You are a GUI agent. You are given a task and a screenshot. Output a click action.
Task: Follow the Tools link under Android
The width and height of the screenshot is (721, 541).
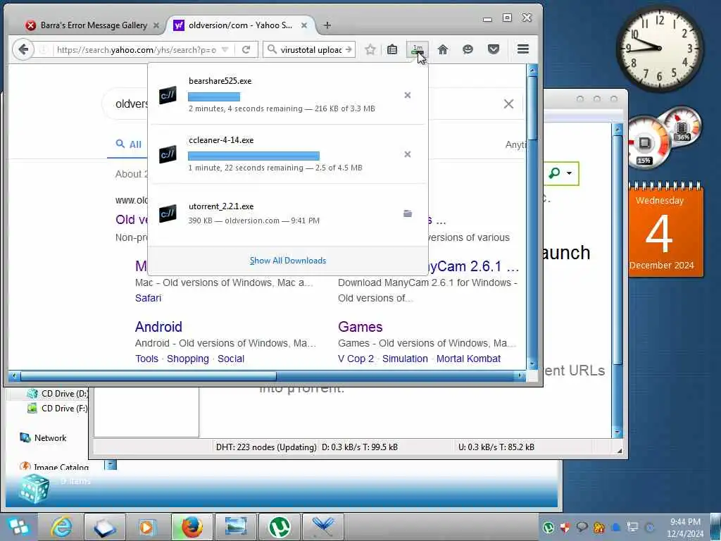(x=146, y=359)
